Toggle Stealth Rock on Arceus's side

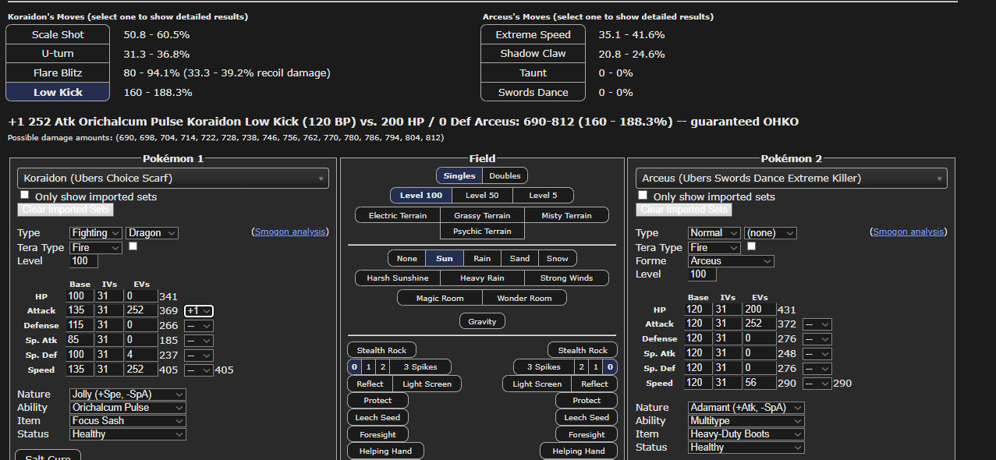[583, 350]
